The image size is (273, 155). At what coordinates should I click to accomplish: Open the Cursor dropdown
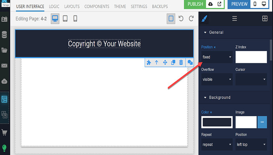[x=251, y=79]
